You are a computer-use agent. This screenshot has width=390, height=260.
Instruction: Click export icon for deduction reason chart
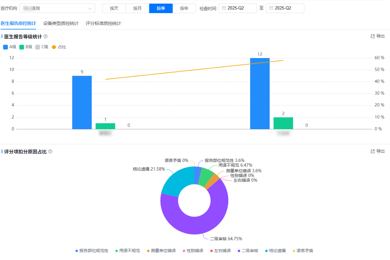[373, 151]
